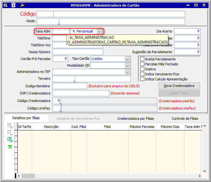Click the Dia Acerto input field
The image size is (211, 182).
click(x=187, y=31)
